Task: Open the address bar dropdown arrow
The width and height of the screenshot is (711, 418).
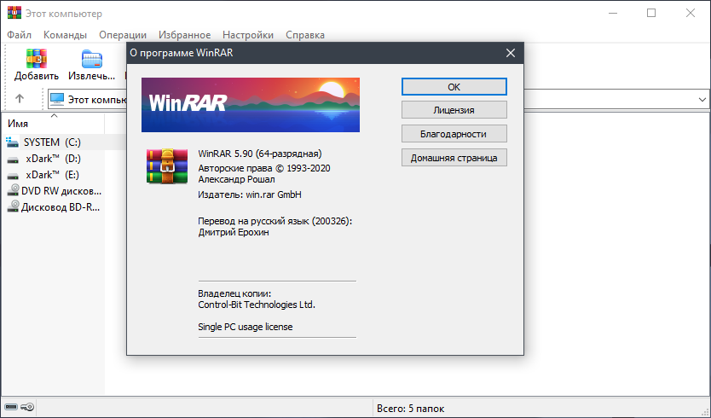Action: pyautogui.click(x=702, y=100)
